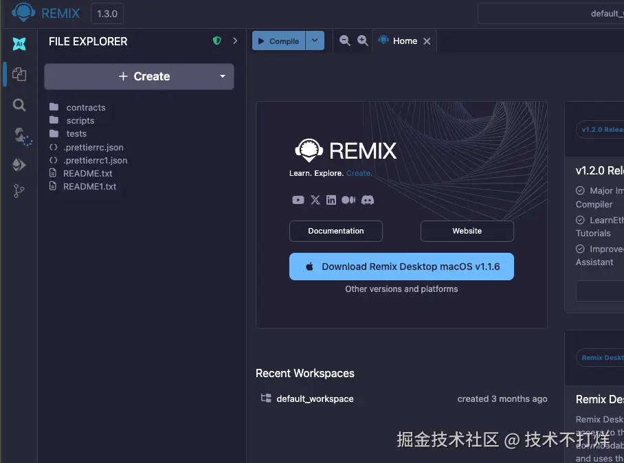
Task: Open the Compile options dropdown arrow
Action: click(315, 41)
